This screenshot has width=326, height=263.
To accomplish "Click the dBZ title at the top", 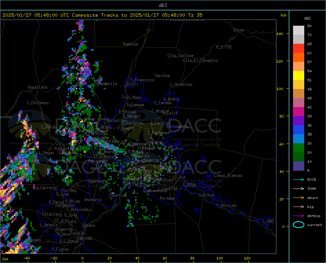I will (x=163, y=5).
